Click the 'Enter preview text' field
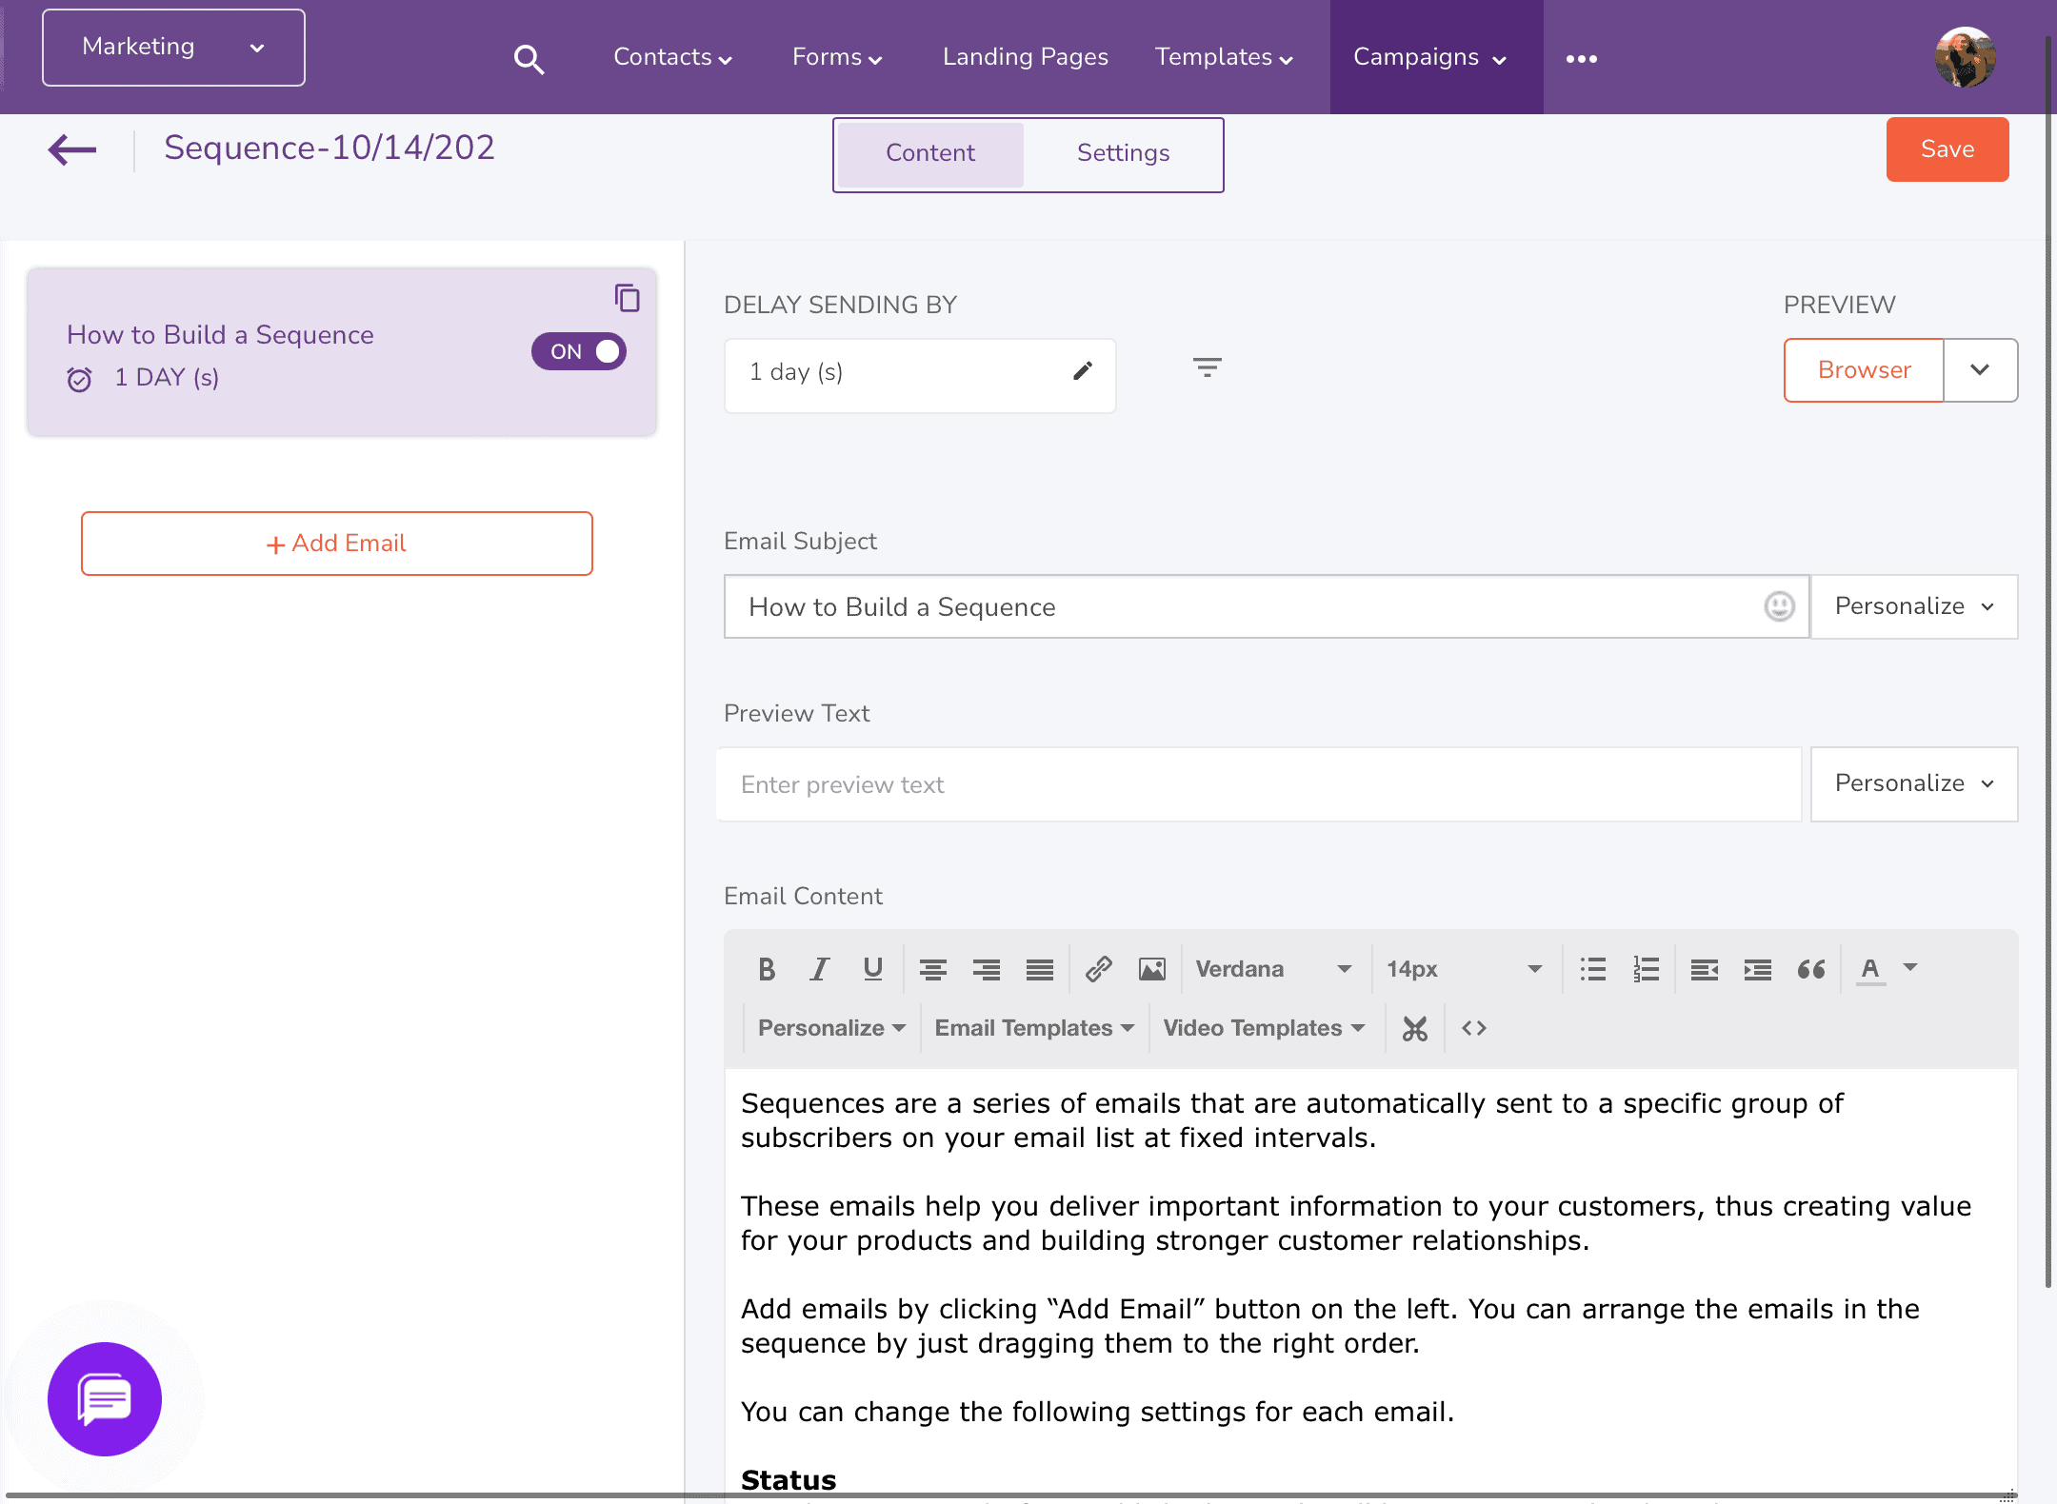The image size is (2057, 1504). [x=1259, y=784]
